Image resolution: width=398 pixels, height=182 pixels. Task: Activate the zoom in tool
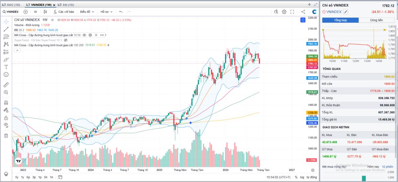(6, 92)
